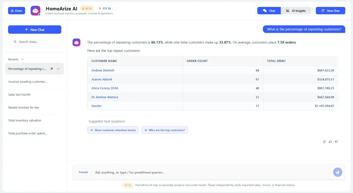Open customer Joanne Abbott link
This screenshot has width=353, height=193.
tap(102, 79)
